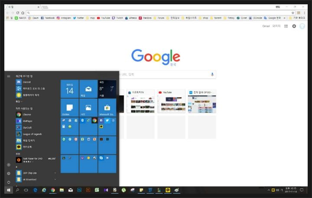This screenshot has height=198, width=312.
Task: Open a new Chrome tab button
Action: point(45,7)
